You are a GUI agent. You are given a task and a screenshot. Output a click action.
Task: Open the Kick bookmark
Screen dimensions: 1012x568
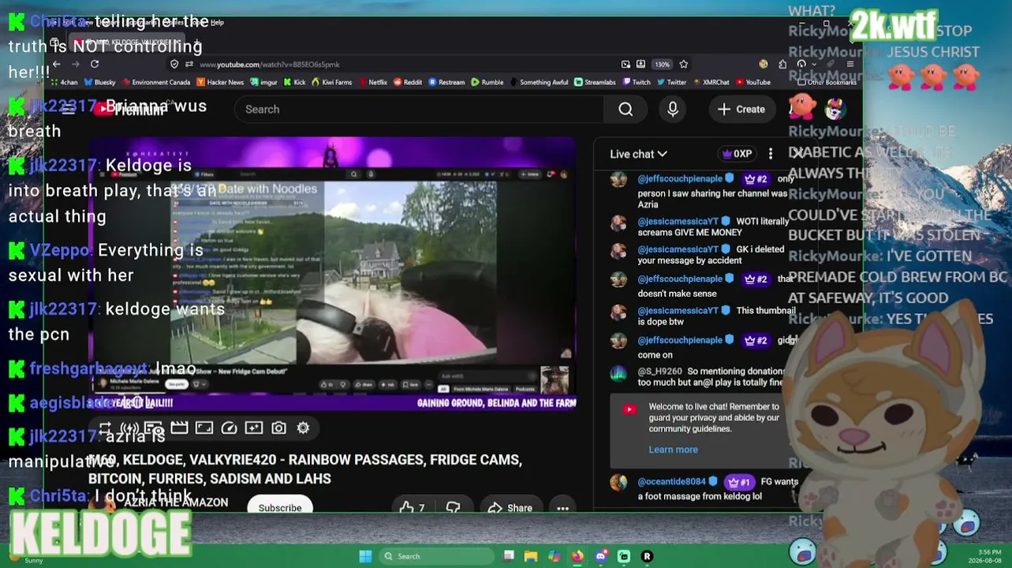(294, 82)
